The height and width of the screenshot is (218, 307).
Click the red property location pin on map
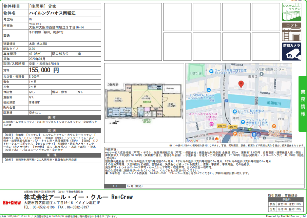241,84
